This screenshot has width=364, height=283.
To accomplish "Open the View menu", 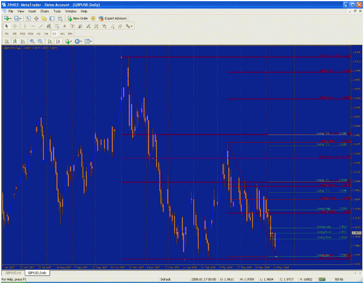I will [x=20, y=11].
